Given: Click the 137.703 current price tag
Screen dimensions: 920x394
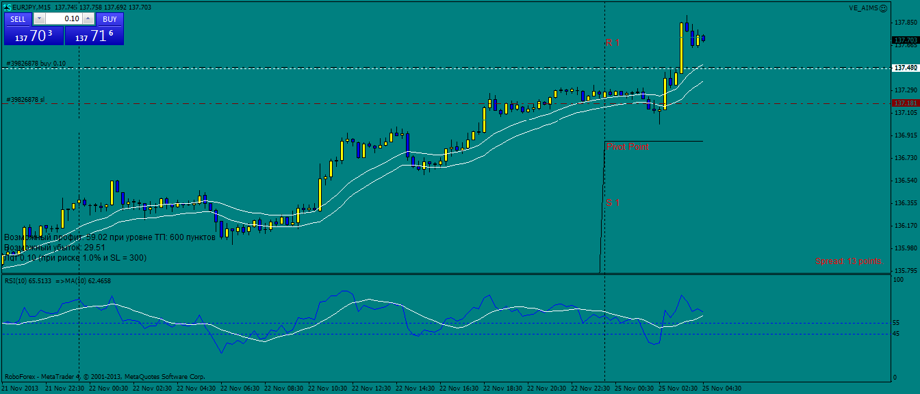Looking at the screenshot, I should click(905, 40).
